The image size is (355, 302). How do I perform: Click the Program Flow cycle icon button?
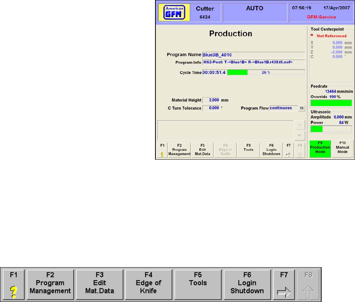pos(302,108)
